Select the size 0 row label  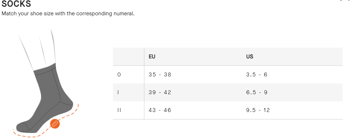coord(119,75)
